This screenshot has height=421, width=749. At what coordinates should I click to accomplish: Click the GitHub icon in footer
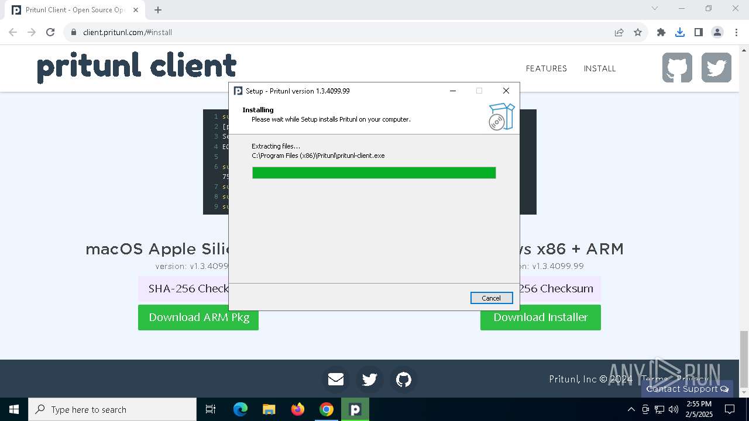pos(403,379)
